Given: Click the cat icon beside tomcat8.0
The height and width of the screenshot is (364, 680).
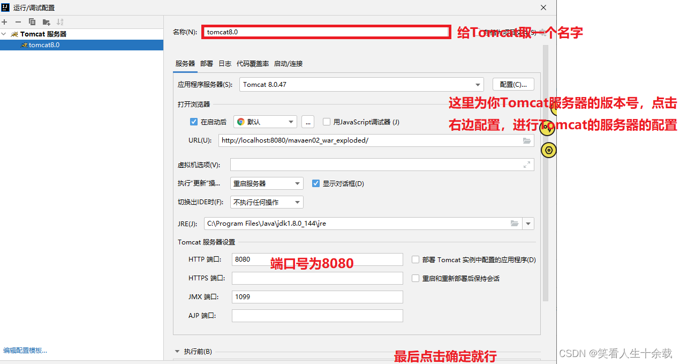Looking at the screenshot, I should 24,45.
